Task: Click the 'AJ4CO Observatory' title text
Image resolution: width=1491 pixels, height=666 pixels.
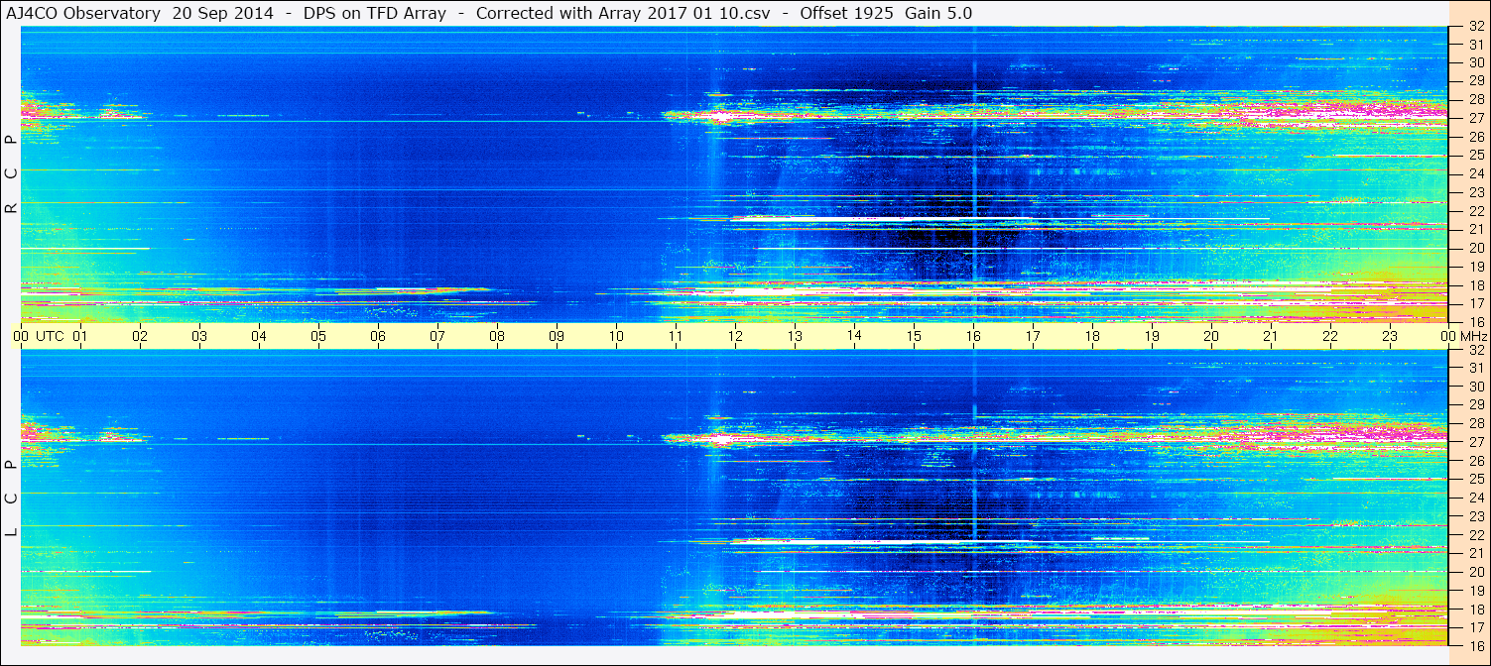Action: [83, 14]
